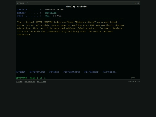The height and width of the screenshot is (117, 156).
Task: Click the Member field label
Action: [21, 13]
